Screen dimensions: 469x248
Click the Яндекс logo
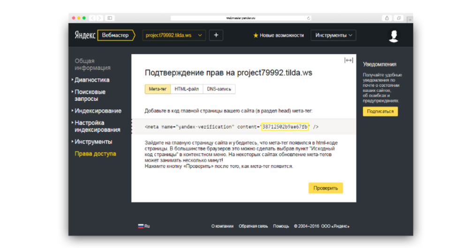click(85, 35)
